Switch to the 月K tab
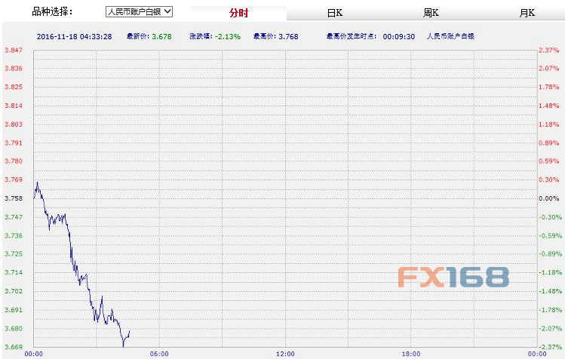Image resolution: width=565 pixels, height=359 pixels. pyautogui.click(x=527, y=13)
